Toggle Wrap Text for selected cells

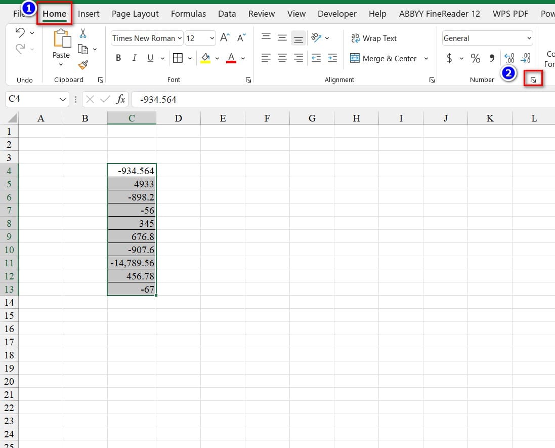tap(374, 38)
